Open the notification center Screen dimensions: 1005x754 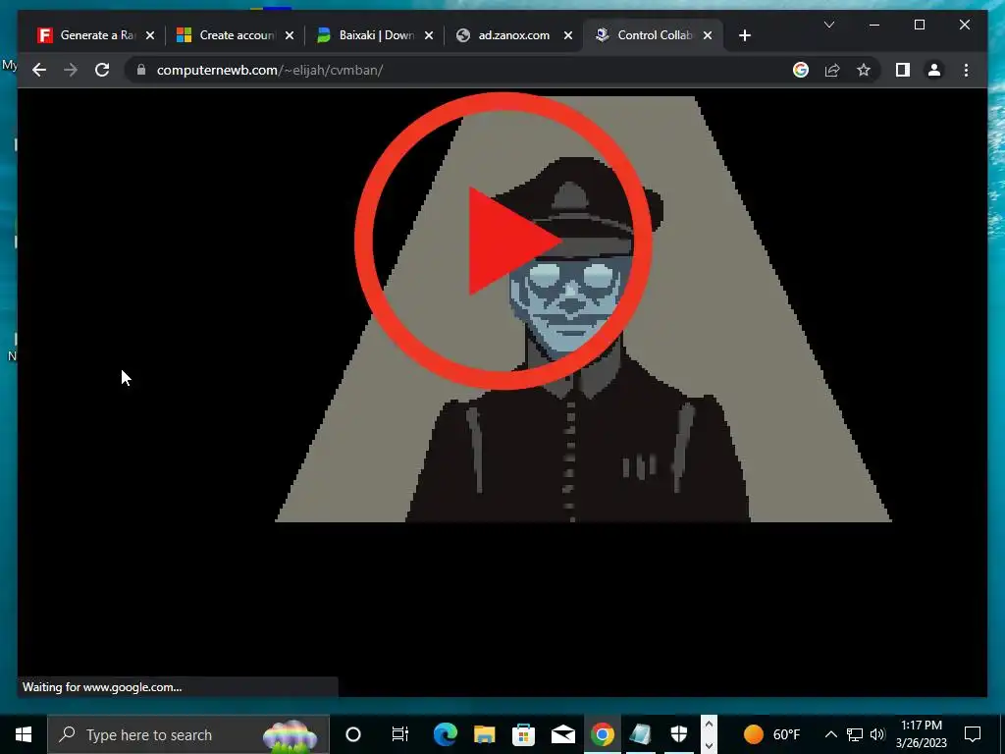click(x=973, y=734)
